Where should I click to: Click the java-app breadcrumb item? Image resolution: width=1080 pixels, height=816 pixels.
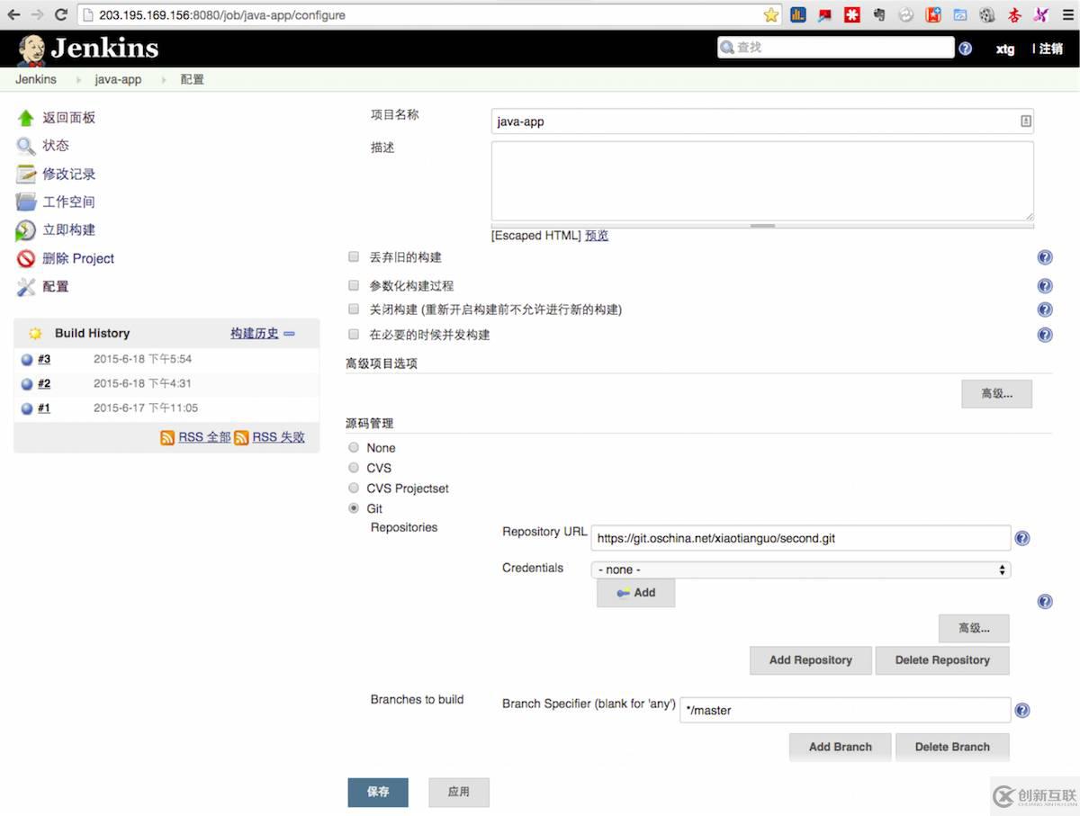point(118,79)
